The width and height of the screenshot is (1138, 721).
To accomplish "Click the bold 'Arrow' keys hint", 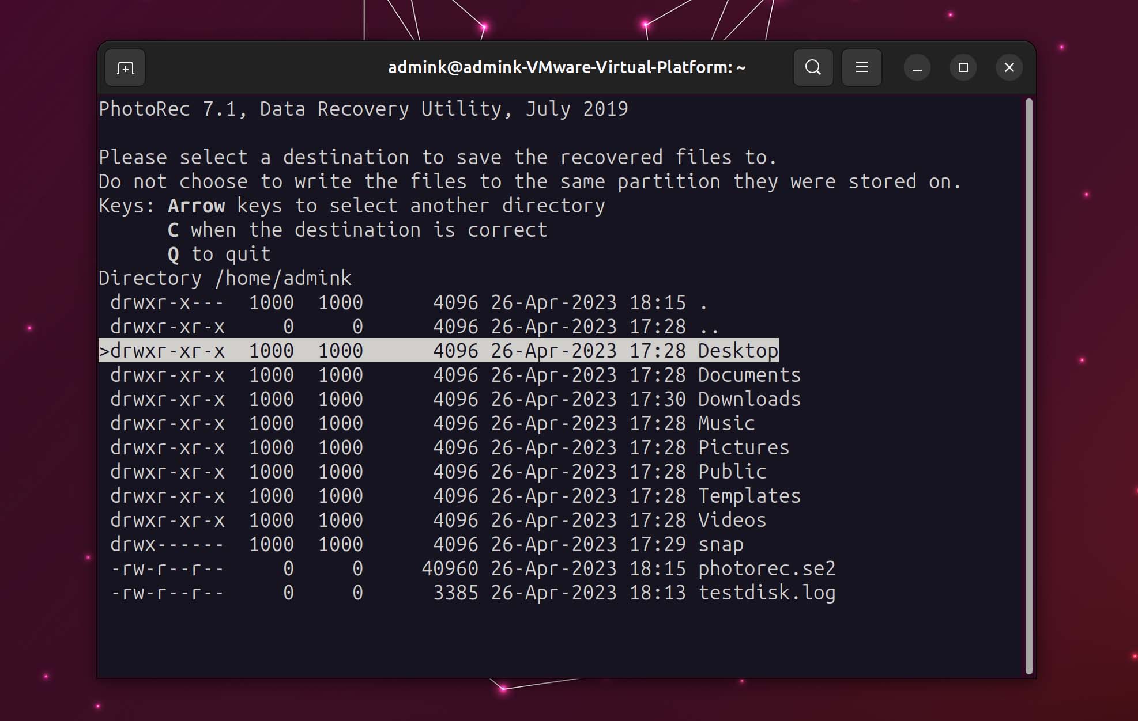I will 197,206.
